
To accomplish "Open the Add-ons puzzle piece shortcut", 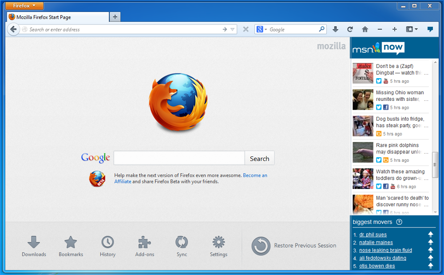I will tap(145, 246).
